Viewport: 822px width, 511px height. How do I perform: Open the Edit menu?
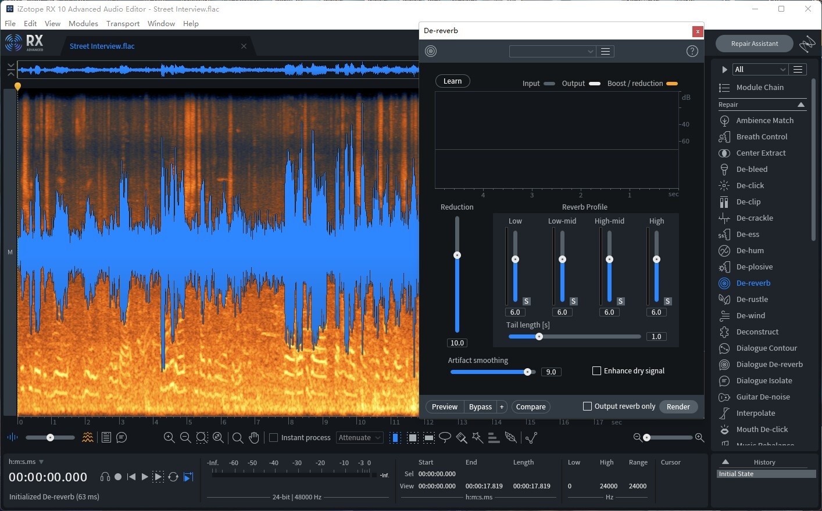[x=30, y=23]
